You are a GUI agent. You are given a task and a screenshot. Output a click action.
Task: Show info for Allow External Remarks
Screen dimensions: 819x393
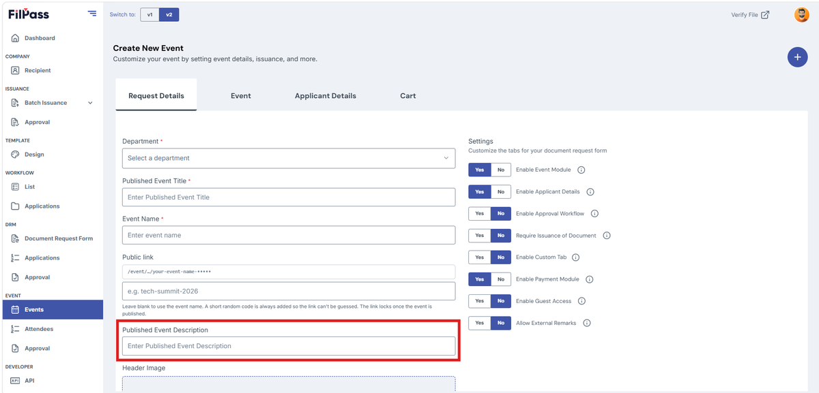[587, 323]
